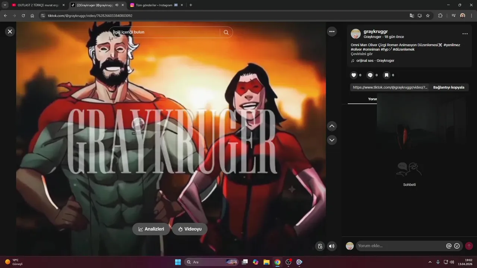
Task: Go back in browser history
Action: click(x=6, y=16)
